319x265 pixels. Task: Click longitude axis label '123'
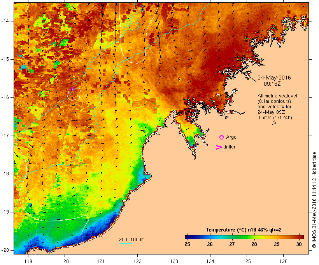coord(174,261)
